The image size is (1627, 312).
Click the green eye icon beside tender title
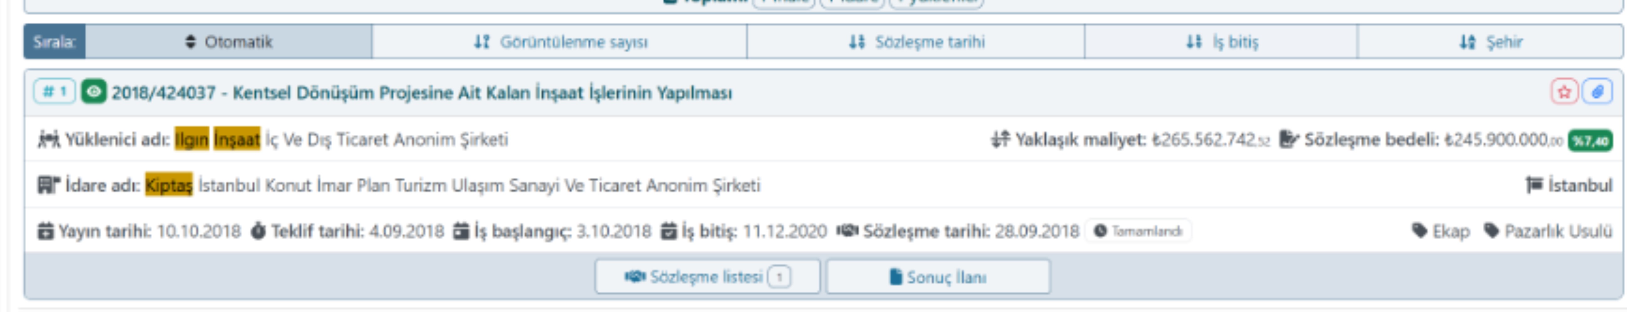tap(94, 91)
